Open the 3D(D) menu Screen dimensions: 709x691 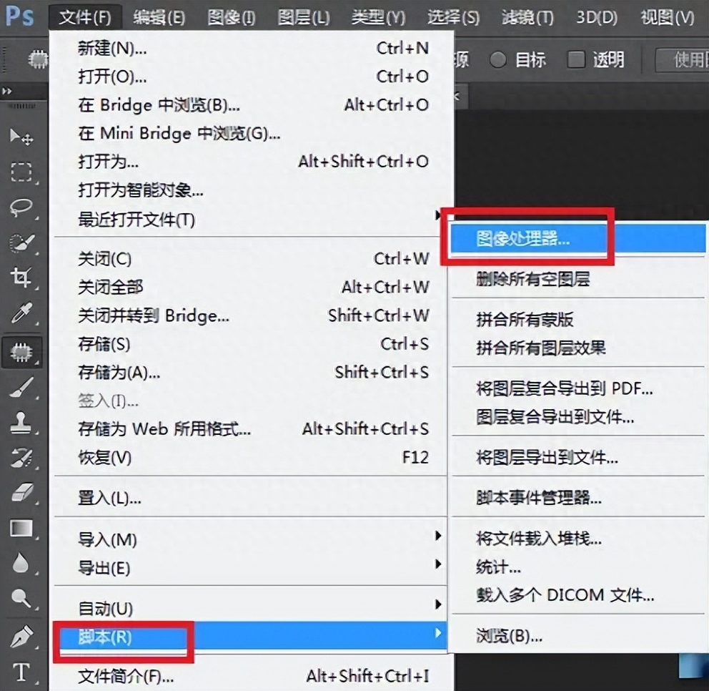coord(596,18)
